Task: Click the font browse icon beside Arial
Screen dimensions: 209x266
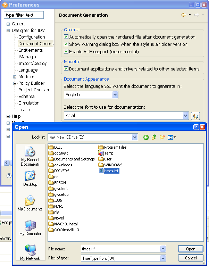Action: click(195, 116)
